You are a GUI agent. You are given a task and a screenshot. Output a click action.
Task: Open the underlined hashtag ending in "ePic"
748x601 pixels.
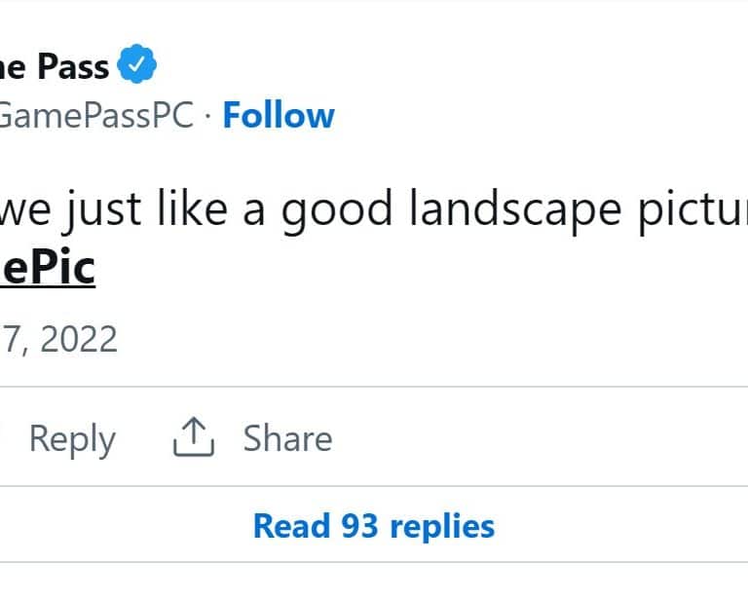coord(47,268)
